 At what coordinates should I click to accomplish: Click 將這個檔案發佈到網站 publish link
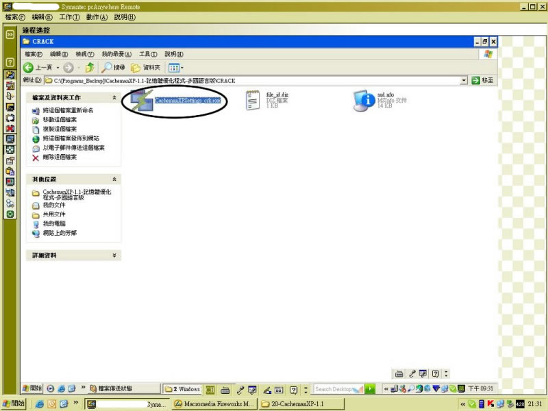(x=71, y=138)
